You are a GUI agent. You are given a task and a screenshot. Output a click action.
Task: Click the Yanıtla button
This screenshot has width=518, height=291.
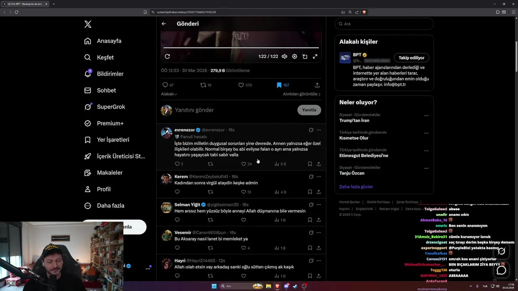click(309, 110)
